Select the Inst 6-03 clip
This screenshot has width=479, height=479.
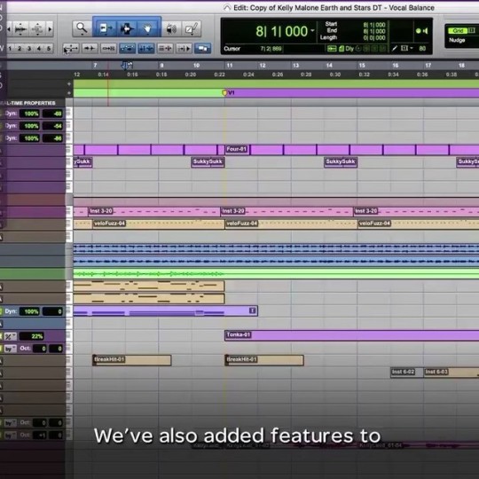click(452, 373)
